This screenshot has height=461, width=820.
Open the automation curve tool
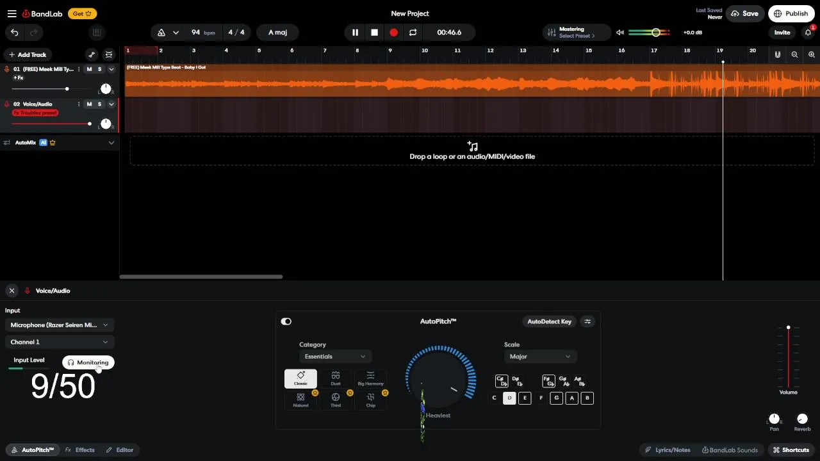point(92,55)
